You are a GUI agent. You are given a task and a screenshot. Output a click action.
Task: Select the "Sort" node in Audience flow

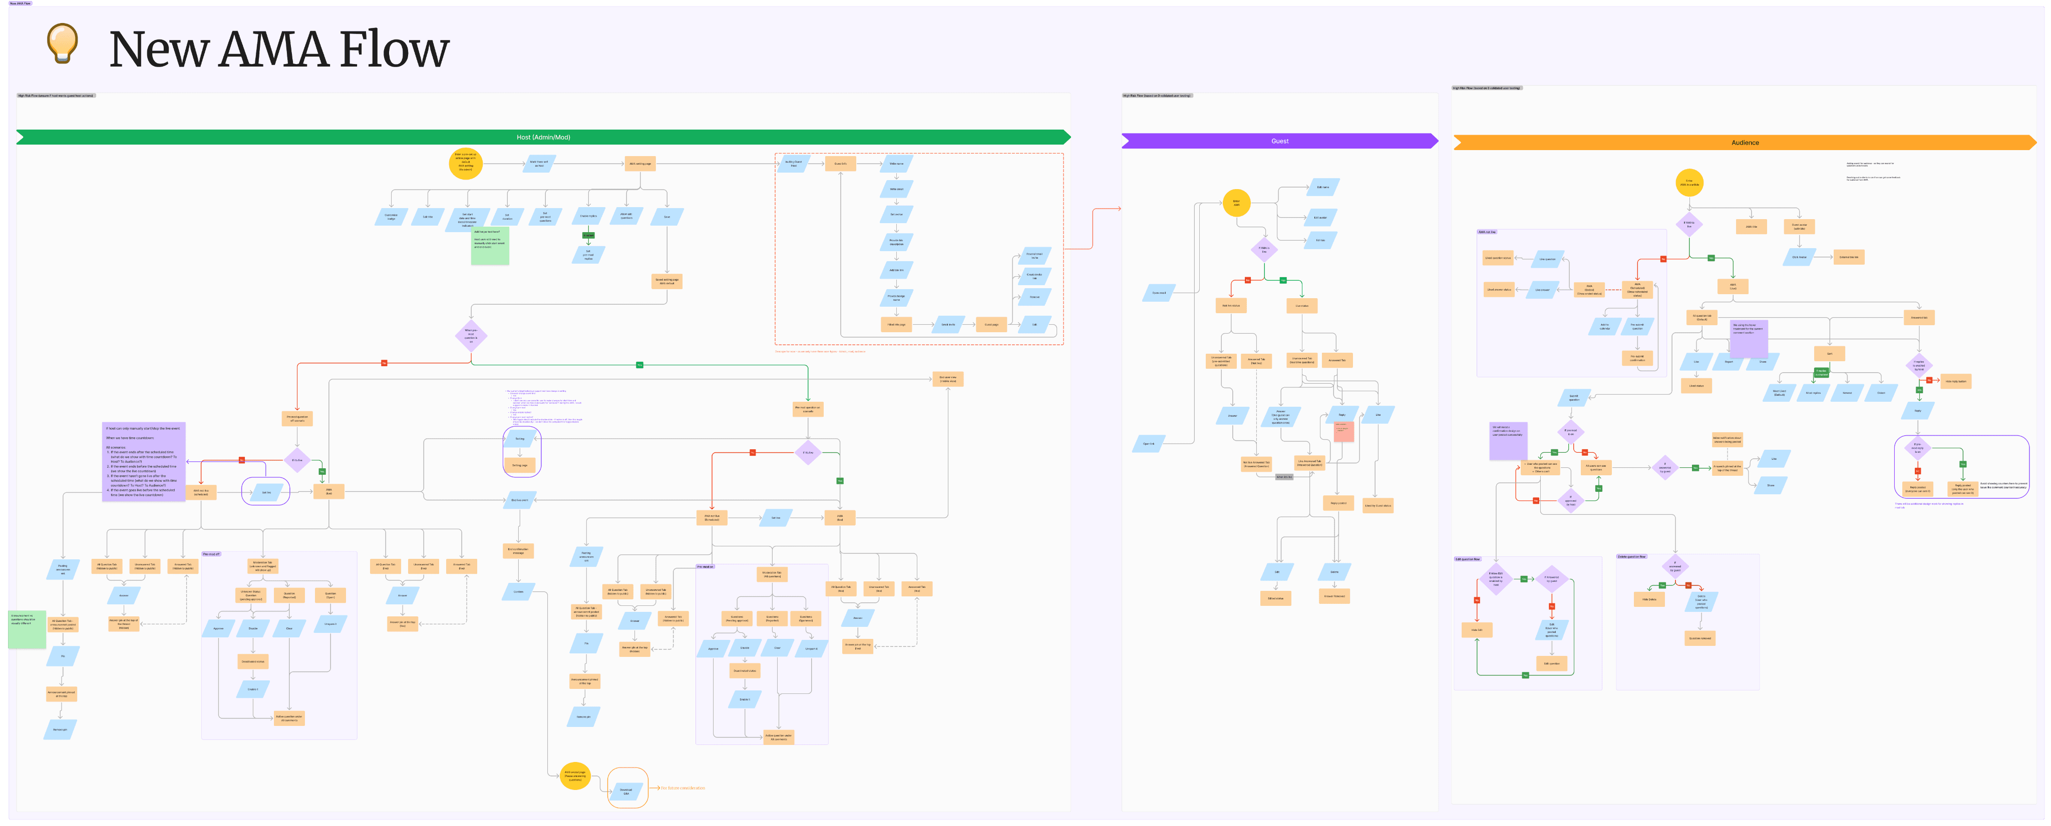pyautogui.click(x=1829, y=353)
